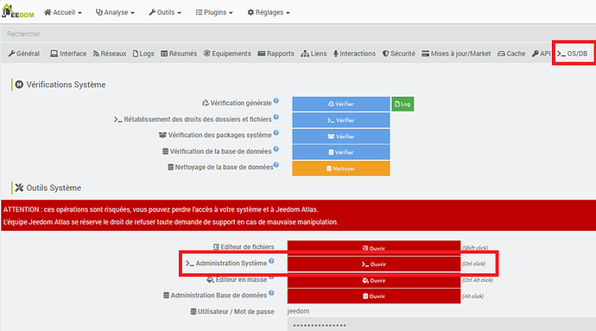Open Administration Base de données

coord(374,296)
